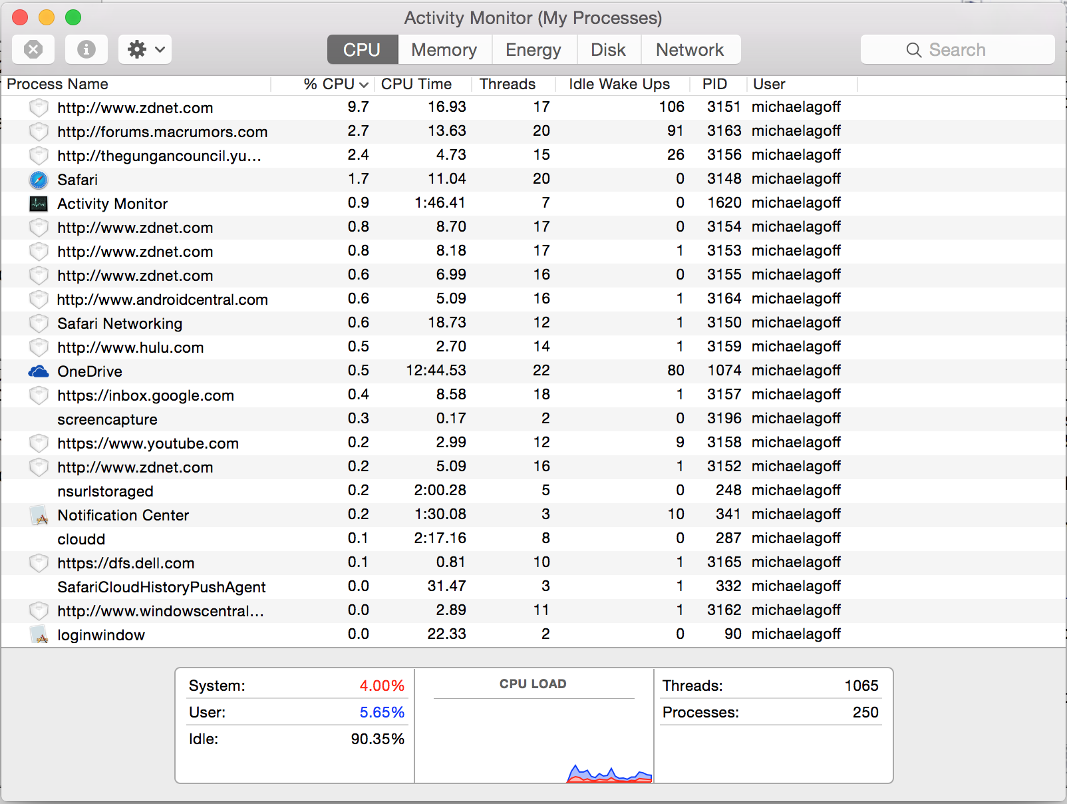Screen dimensions: 1067x804
Task: Click the green zoom window button
Action: (73, 17)
